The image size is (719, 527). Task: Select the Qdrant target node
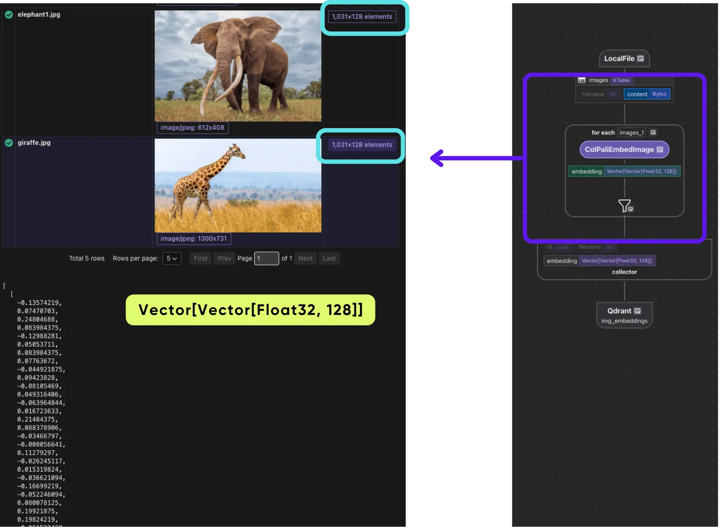pos(624,315)
